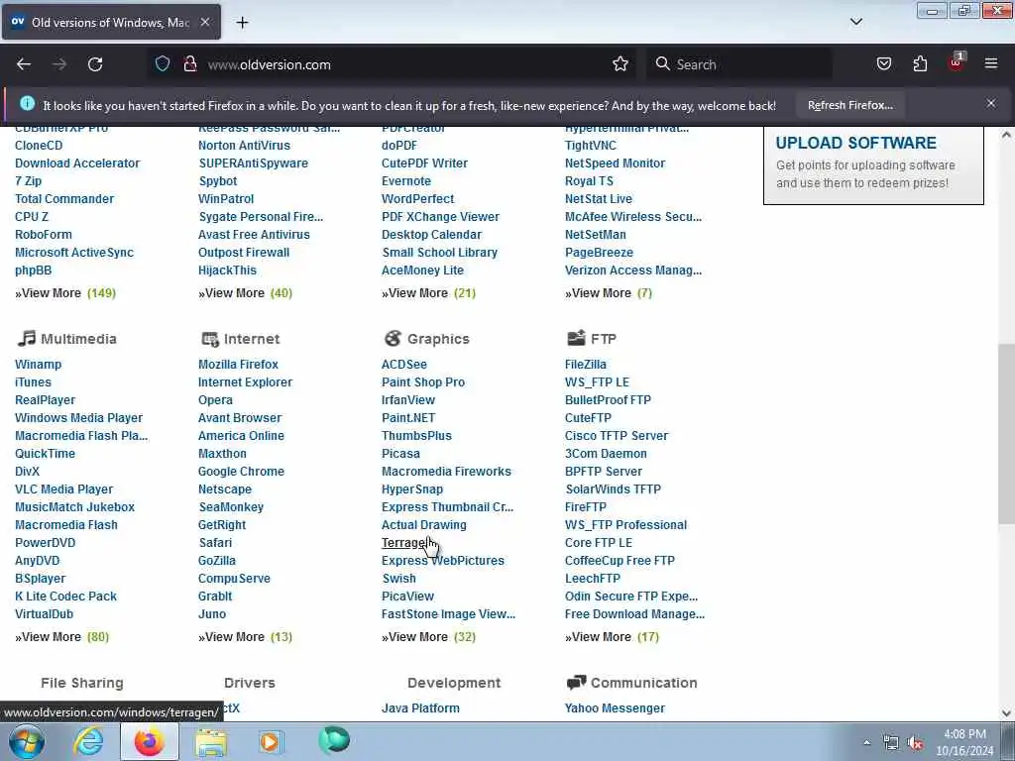Click the muted volume tray icon
The height and width of the screenshot is (761, 1015).
coord(915,743)
